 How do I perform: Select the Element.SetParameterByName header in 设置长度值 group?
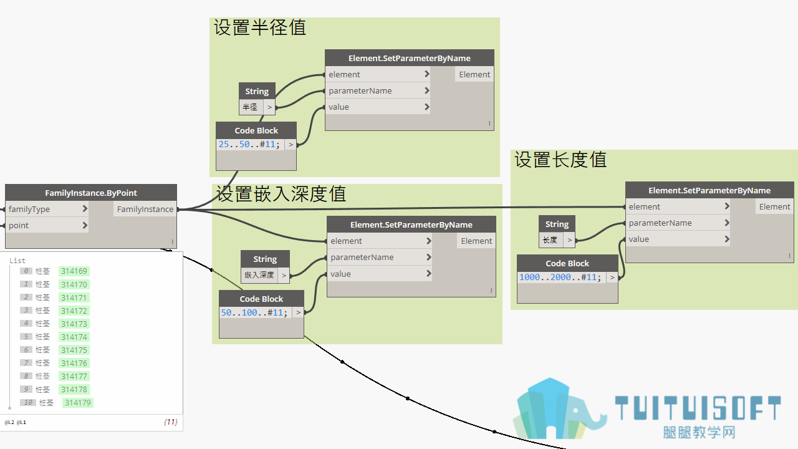tap(709, 190)
